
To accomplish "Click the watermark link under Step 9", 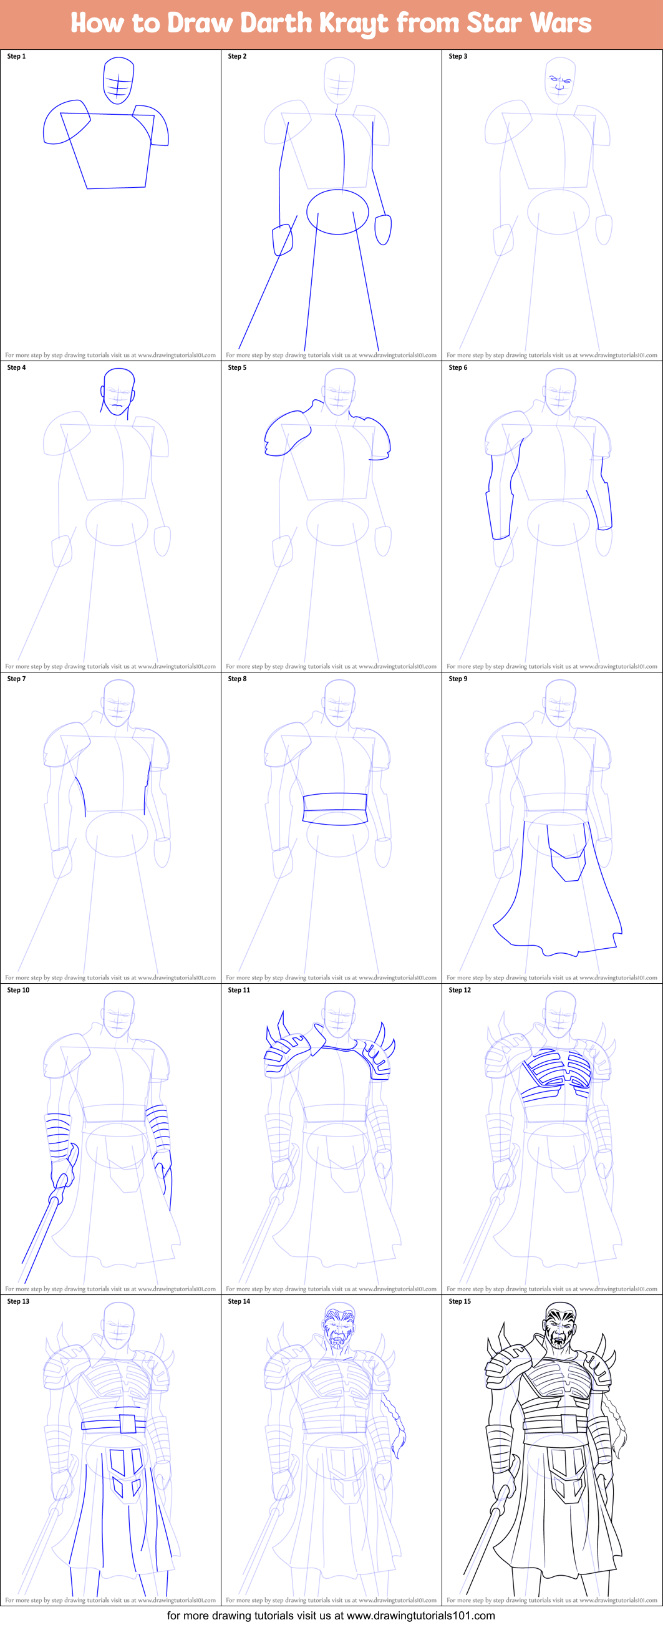I will 552,977.
